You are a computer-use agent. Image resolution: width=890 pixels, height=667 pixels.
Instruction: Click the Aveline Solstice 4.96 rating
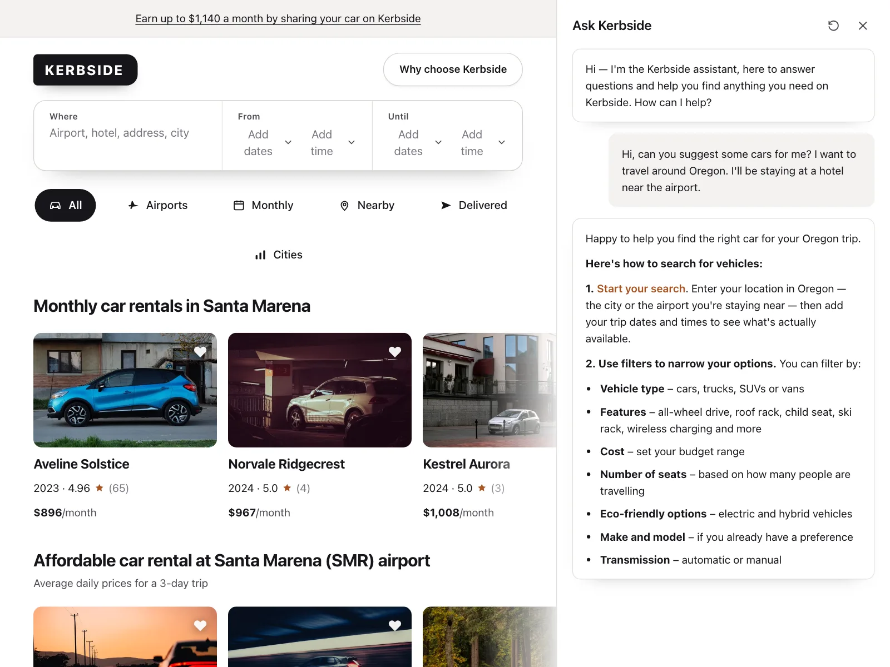pos(81,488)
